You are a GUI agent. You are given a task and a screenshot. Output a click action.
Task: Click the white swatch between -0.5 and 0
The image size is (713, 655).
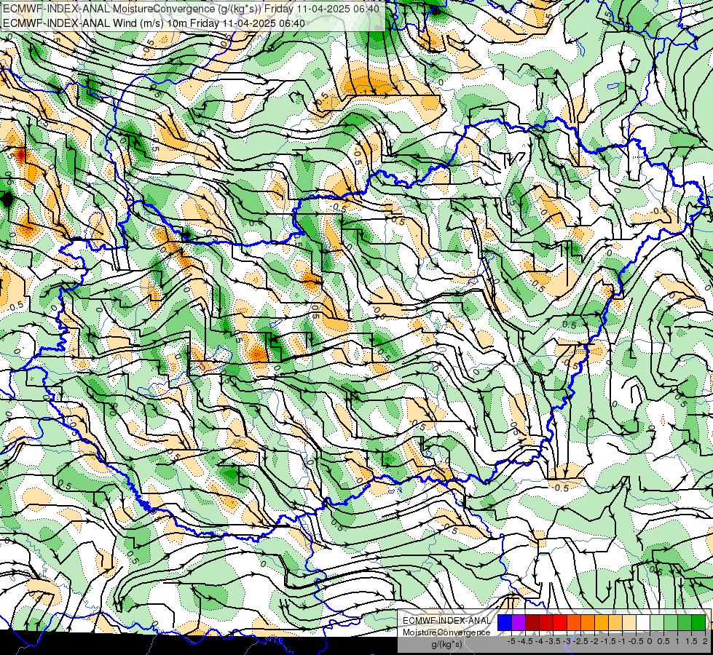tap(643, 622)
